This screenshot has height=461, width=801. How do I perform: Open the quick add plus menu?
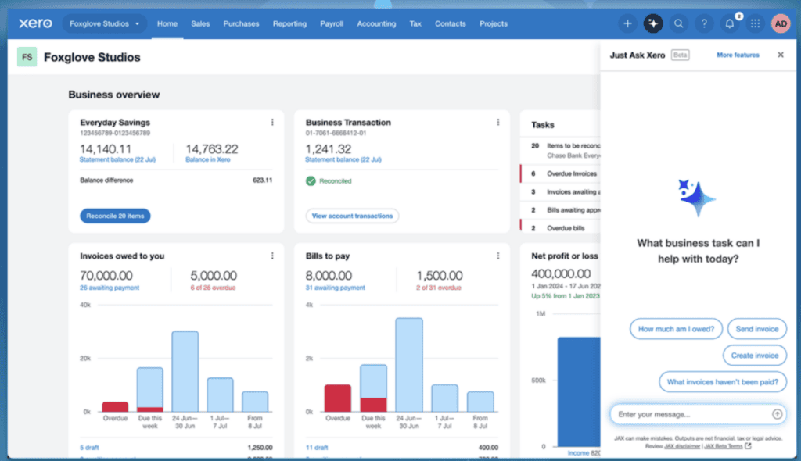click(x=627, y=23)
